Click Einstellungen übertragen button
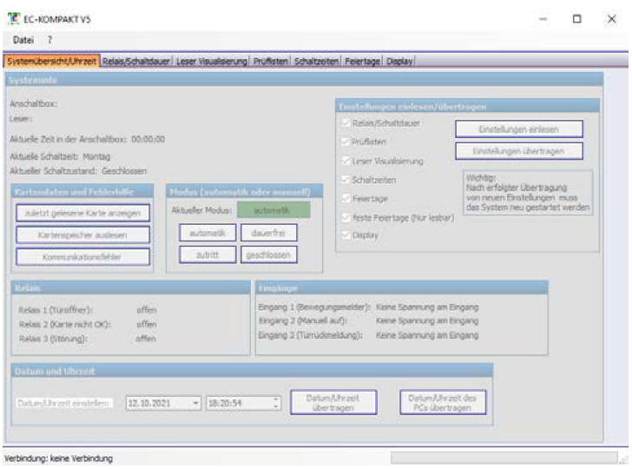Viewport: 632px width, 469px height. 519,151
